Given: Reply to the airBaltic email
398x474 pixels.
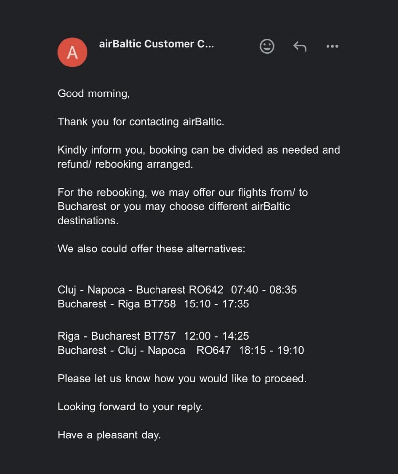Looking at the screenshot, I should click(300, 46).
